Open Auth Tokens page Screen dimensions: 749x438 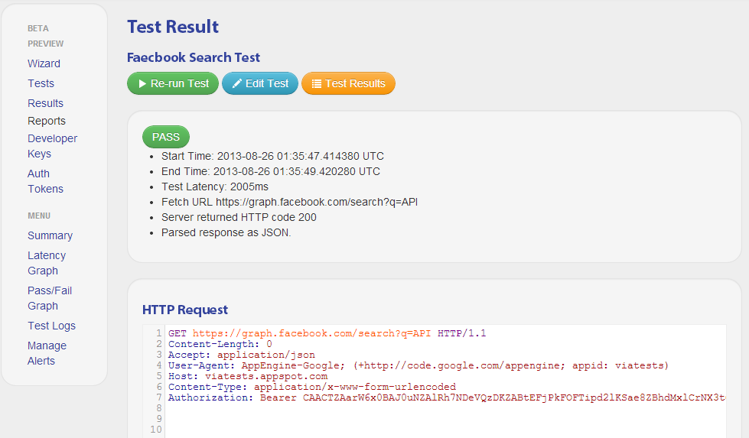click(45, 181)
